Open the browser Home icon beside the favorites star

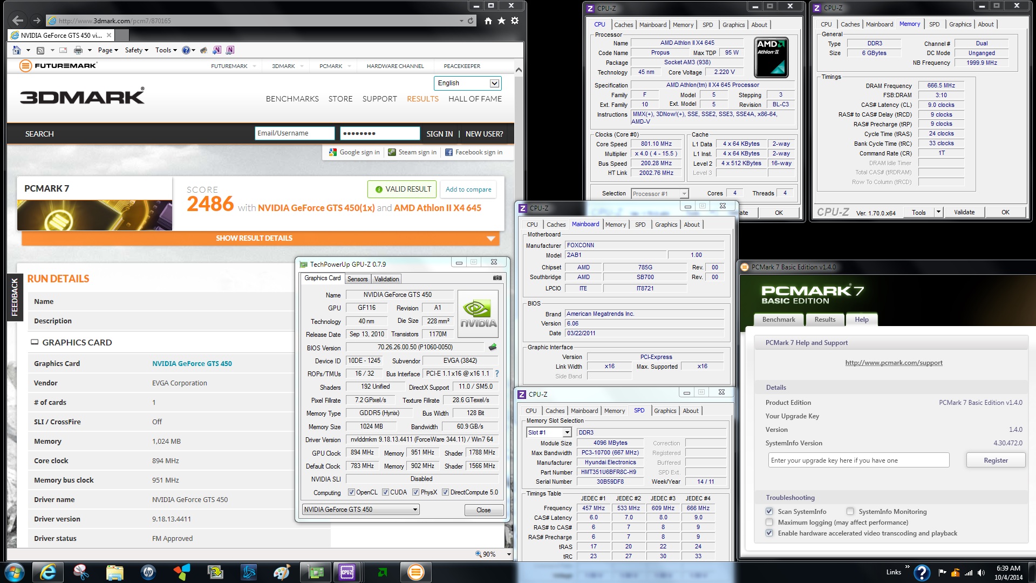[x=488, y=21]
